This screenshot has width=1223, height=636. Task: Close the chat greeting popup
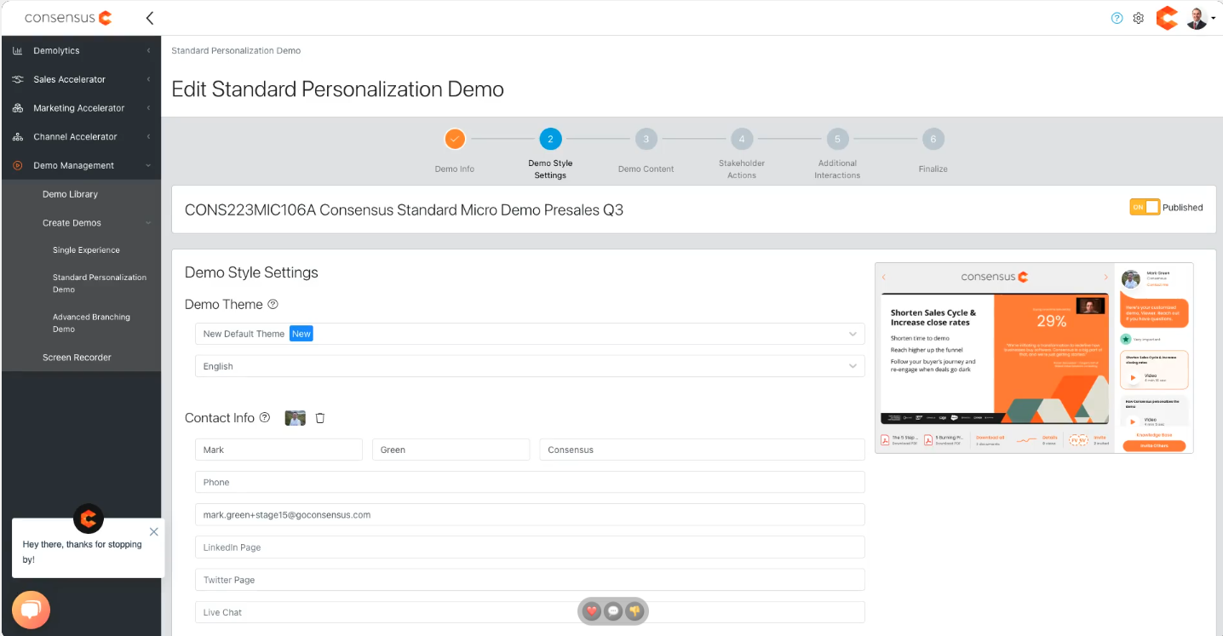pos(153,531)
